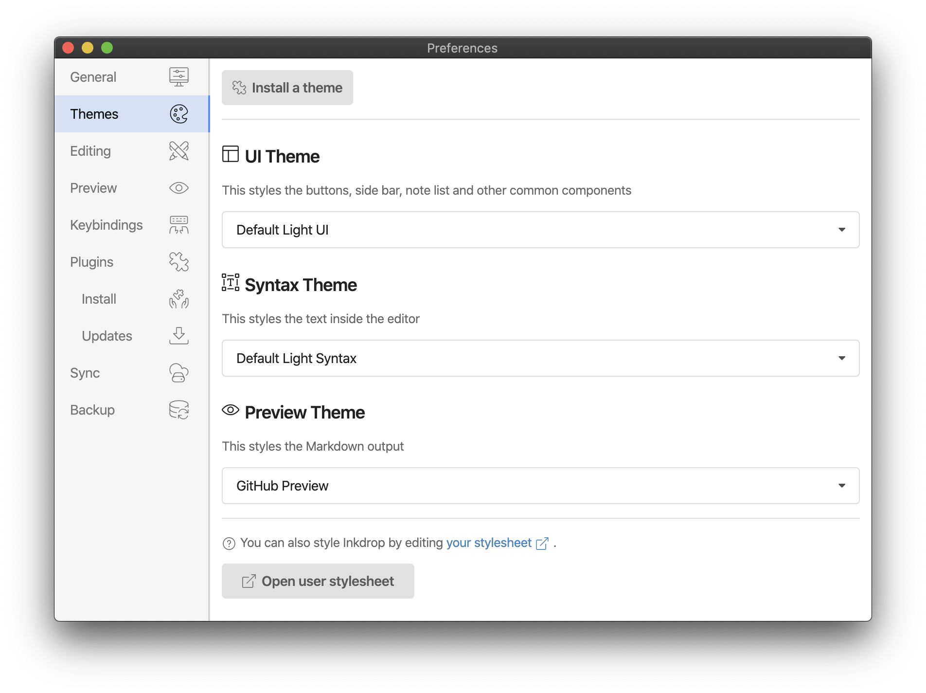Open the GitHub Preview theme dropdown
Viewport: 926px width, 693px height.
(x=540, y=486)
